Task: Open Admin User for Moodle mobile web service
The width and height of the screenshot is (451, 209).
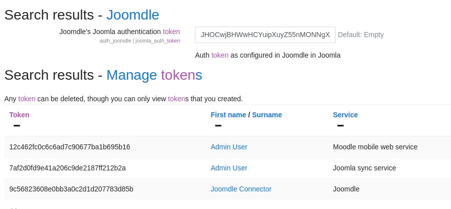Action: coord(229,147)
